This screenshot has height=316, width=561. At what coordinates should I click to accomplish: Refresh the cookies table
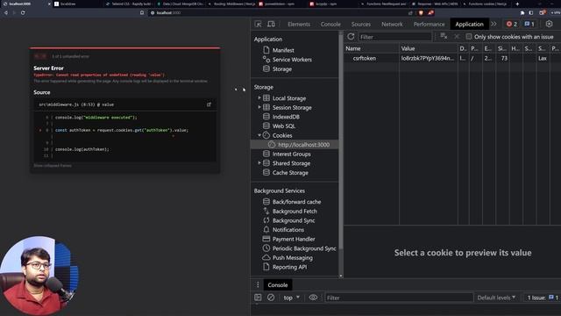[351, 37]
